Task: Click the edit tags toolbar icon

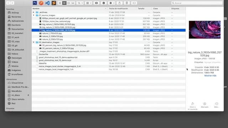Action: pos(134,3)
